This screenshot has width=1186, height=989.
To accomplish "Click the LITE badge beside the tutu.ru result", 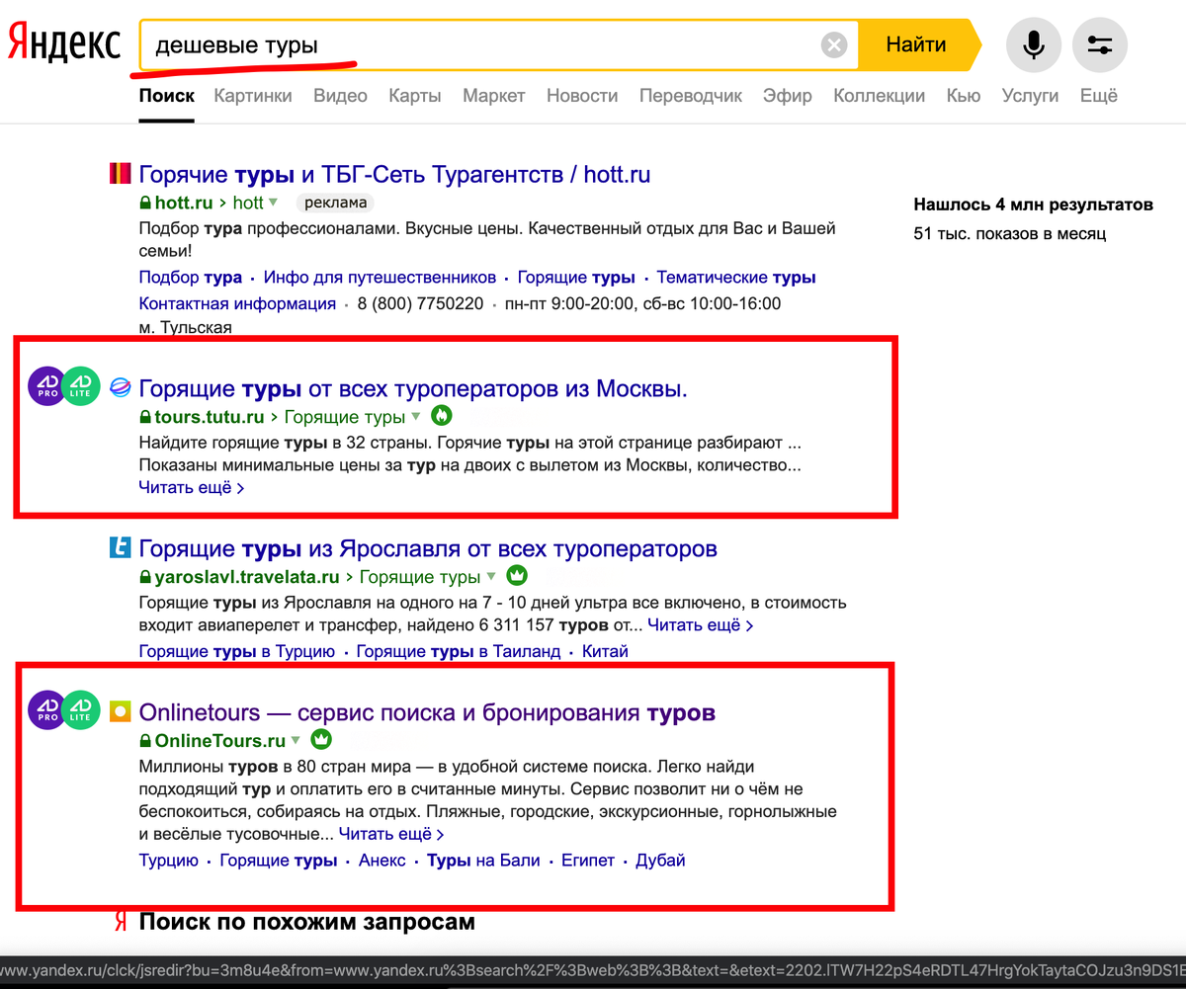I will pyautogui.click(x=81, y=385).
